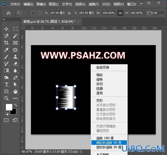Select the Frame tool
167x155 pixels.
click(x=15, y=43)
